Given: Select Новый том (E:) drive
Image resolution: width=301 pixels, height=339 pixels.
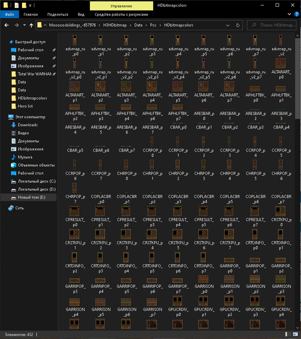Looking at the screenshot, I should (x=31, y=197).
